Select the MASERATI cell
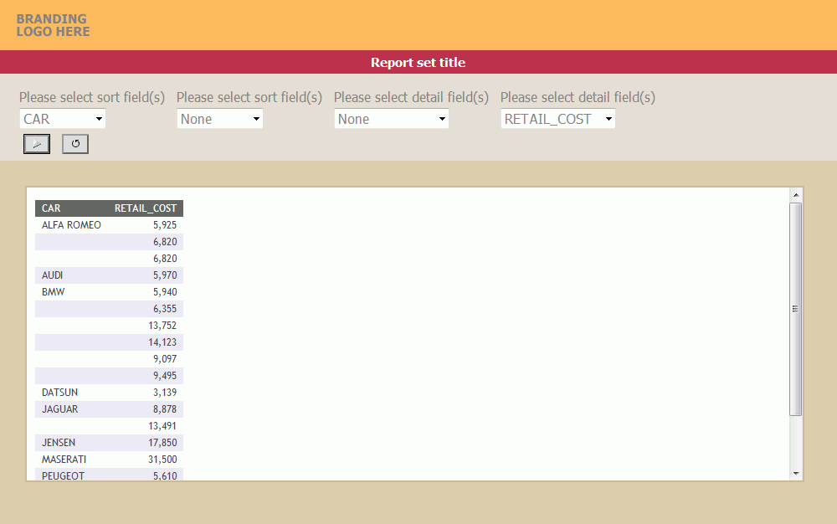Image resolution: width=837 pixels, height=524 pixels. point(64,460)
